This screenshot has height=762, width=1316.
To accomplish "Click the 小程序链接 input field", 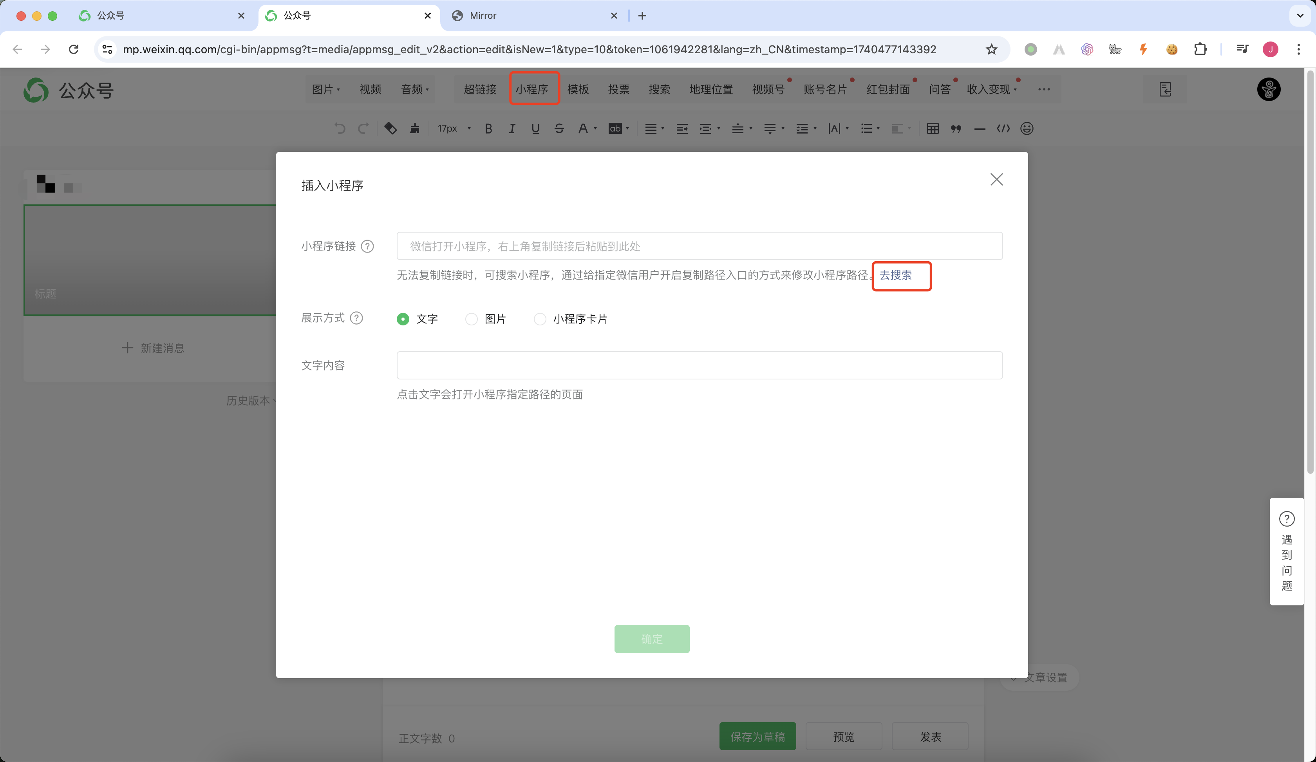I will [699, 246].
